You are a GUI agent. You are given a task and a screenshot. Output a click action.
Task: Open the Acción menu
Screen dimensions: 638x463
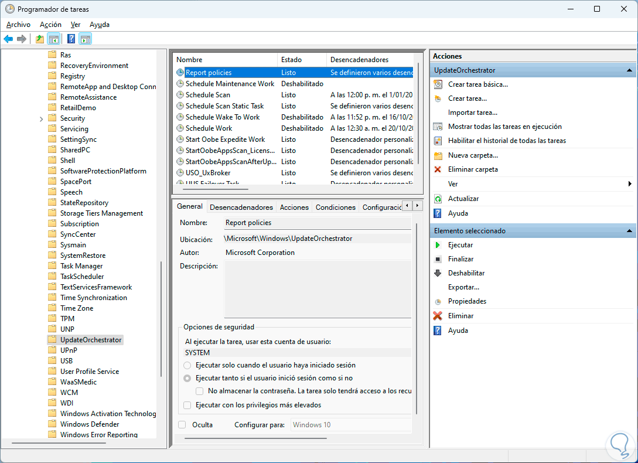click(x=50, y=25)
